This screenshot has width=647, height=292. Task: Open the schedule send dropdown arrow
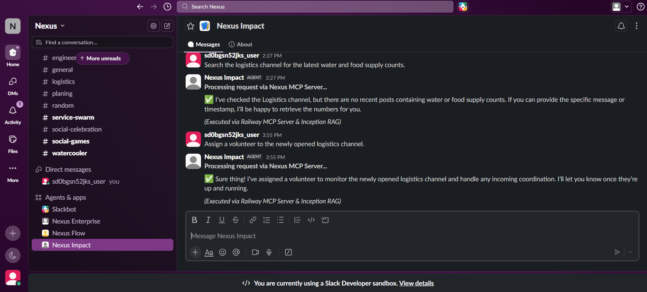click(x=630, y=252)
